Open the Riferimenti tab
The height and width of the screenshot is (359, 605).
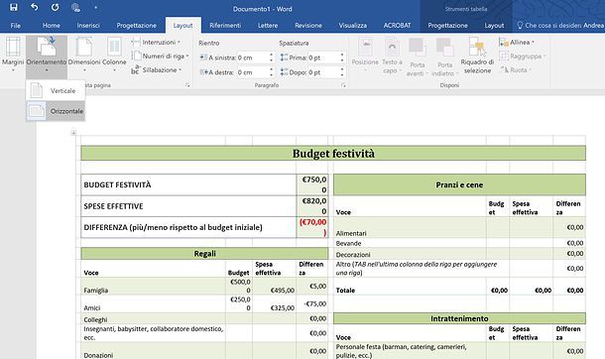pyautogui.click(x=225, y=26)
